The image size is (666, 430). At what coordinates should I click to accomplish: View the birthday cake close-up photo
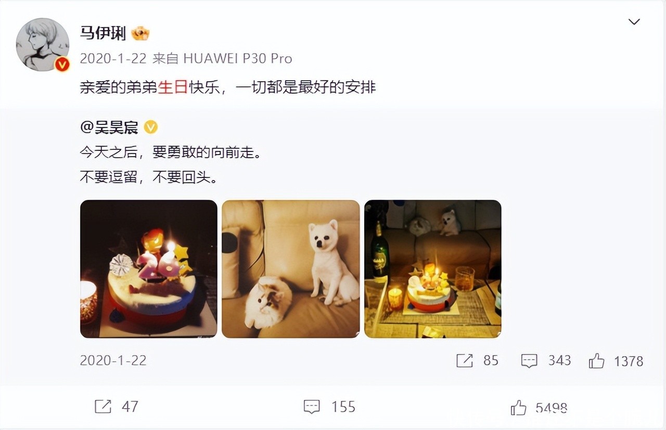click(x=149, y=269)
